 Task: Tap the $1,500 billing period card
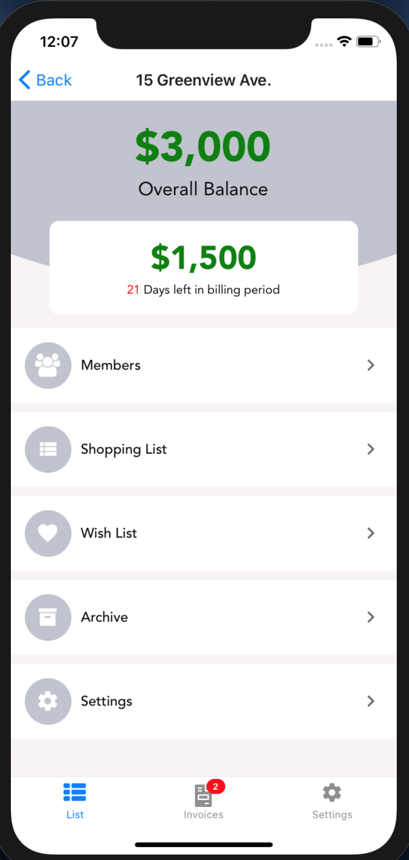pyautogui.click(x=203, y=267)
